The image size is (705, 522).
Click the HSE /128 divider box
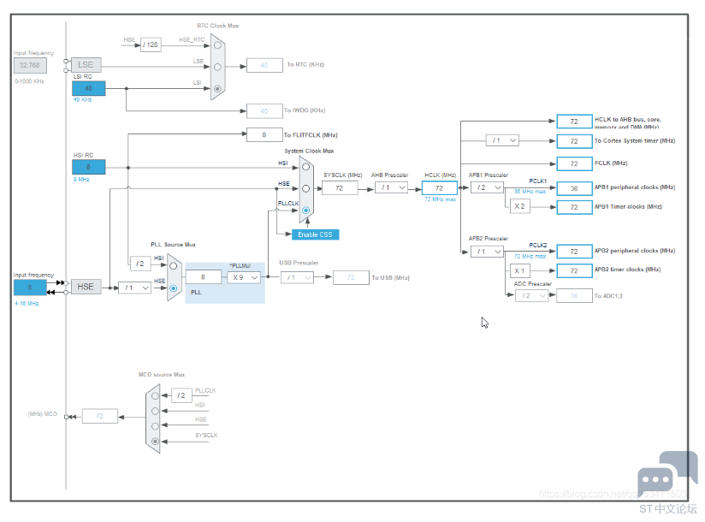[151, 44]
